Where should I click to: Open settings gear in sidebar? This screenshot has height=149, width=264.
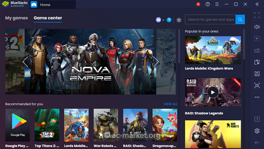point(257,131)
